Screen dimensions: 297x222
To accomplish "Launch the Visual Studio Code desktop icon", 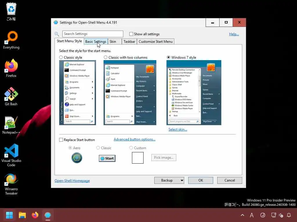I will [x=11, y=155].
